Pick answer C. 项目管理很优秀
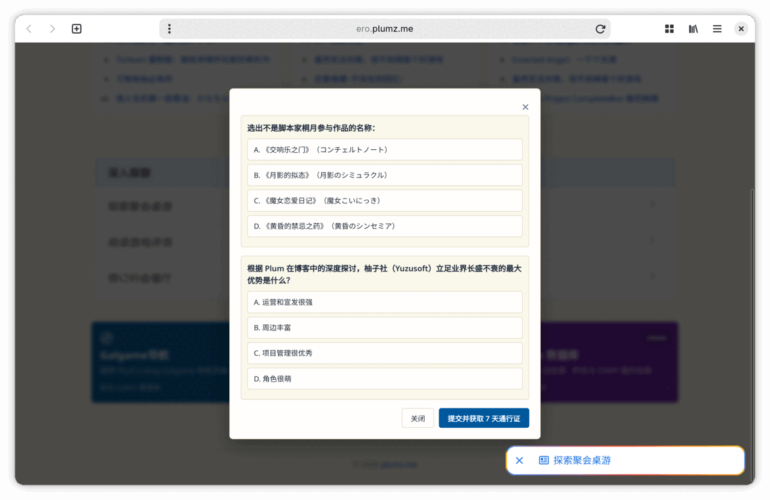The width and height of the screenshot is (770, 500). 385,353
